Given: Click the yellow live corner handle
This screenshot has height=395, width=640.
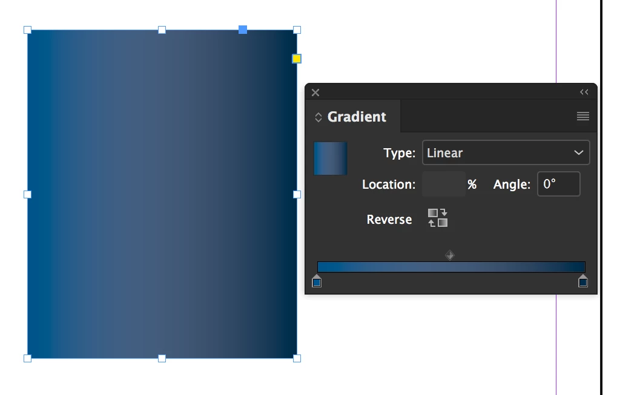Looking at the screenshot, I should tap(297, 59).
